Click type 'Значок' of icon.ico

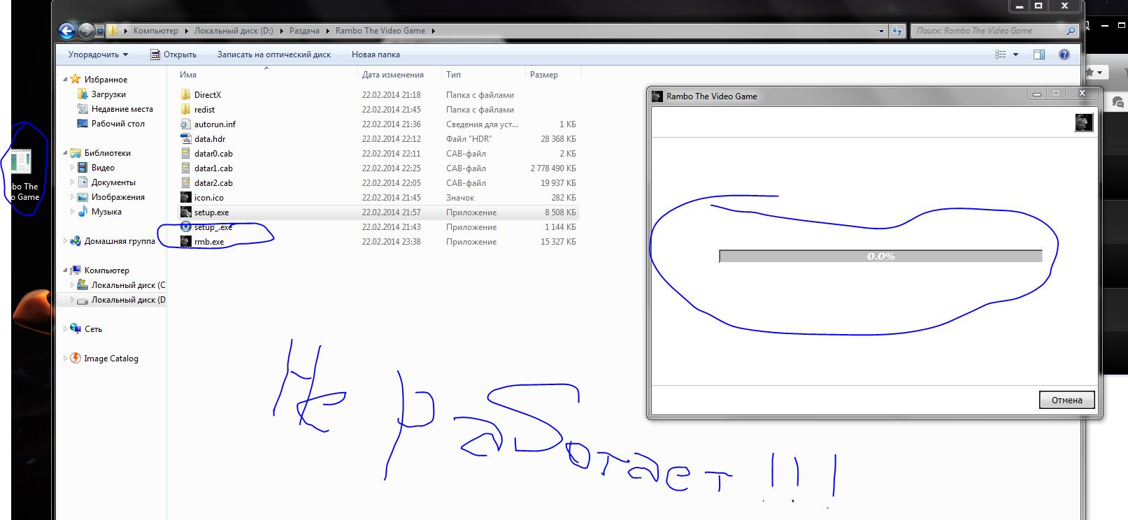tap(460, 198)
